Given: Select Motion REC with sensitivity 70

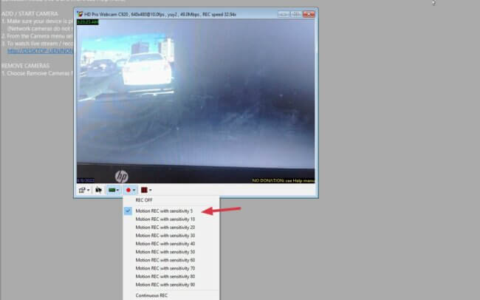Looking at the screenshot, I should point(171,268).
